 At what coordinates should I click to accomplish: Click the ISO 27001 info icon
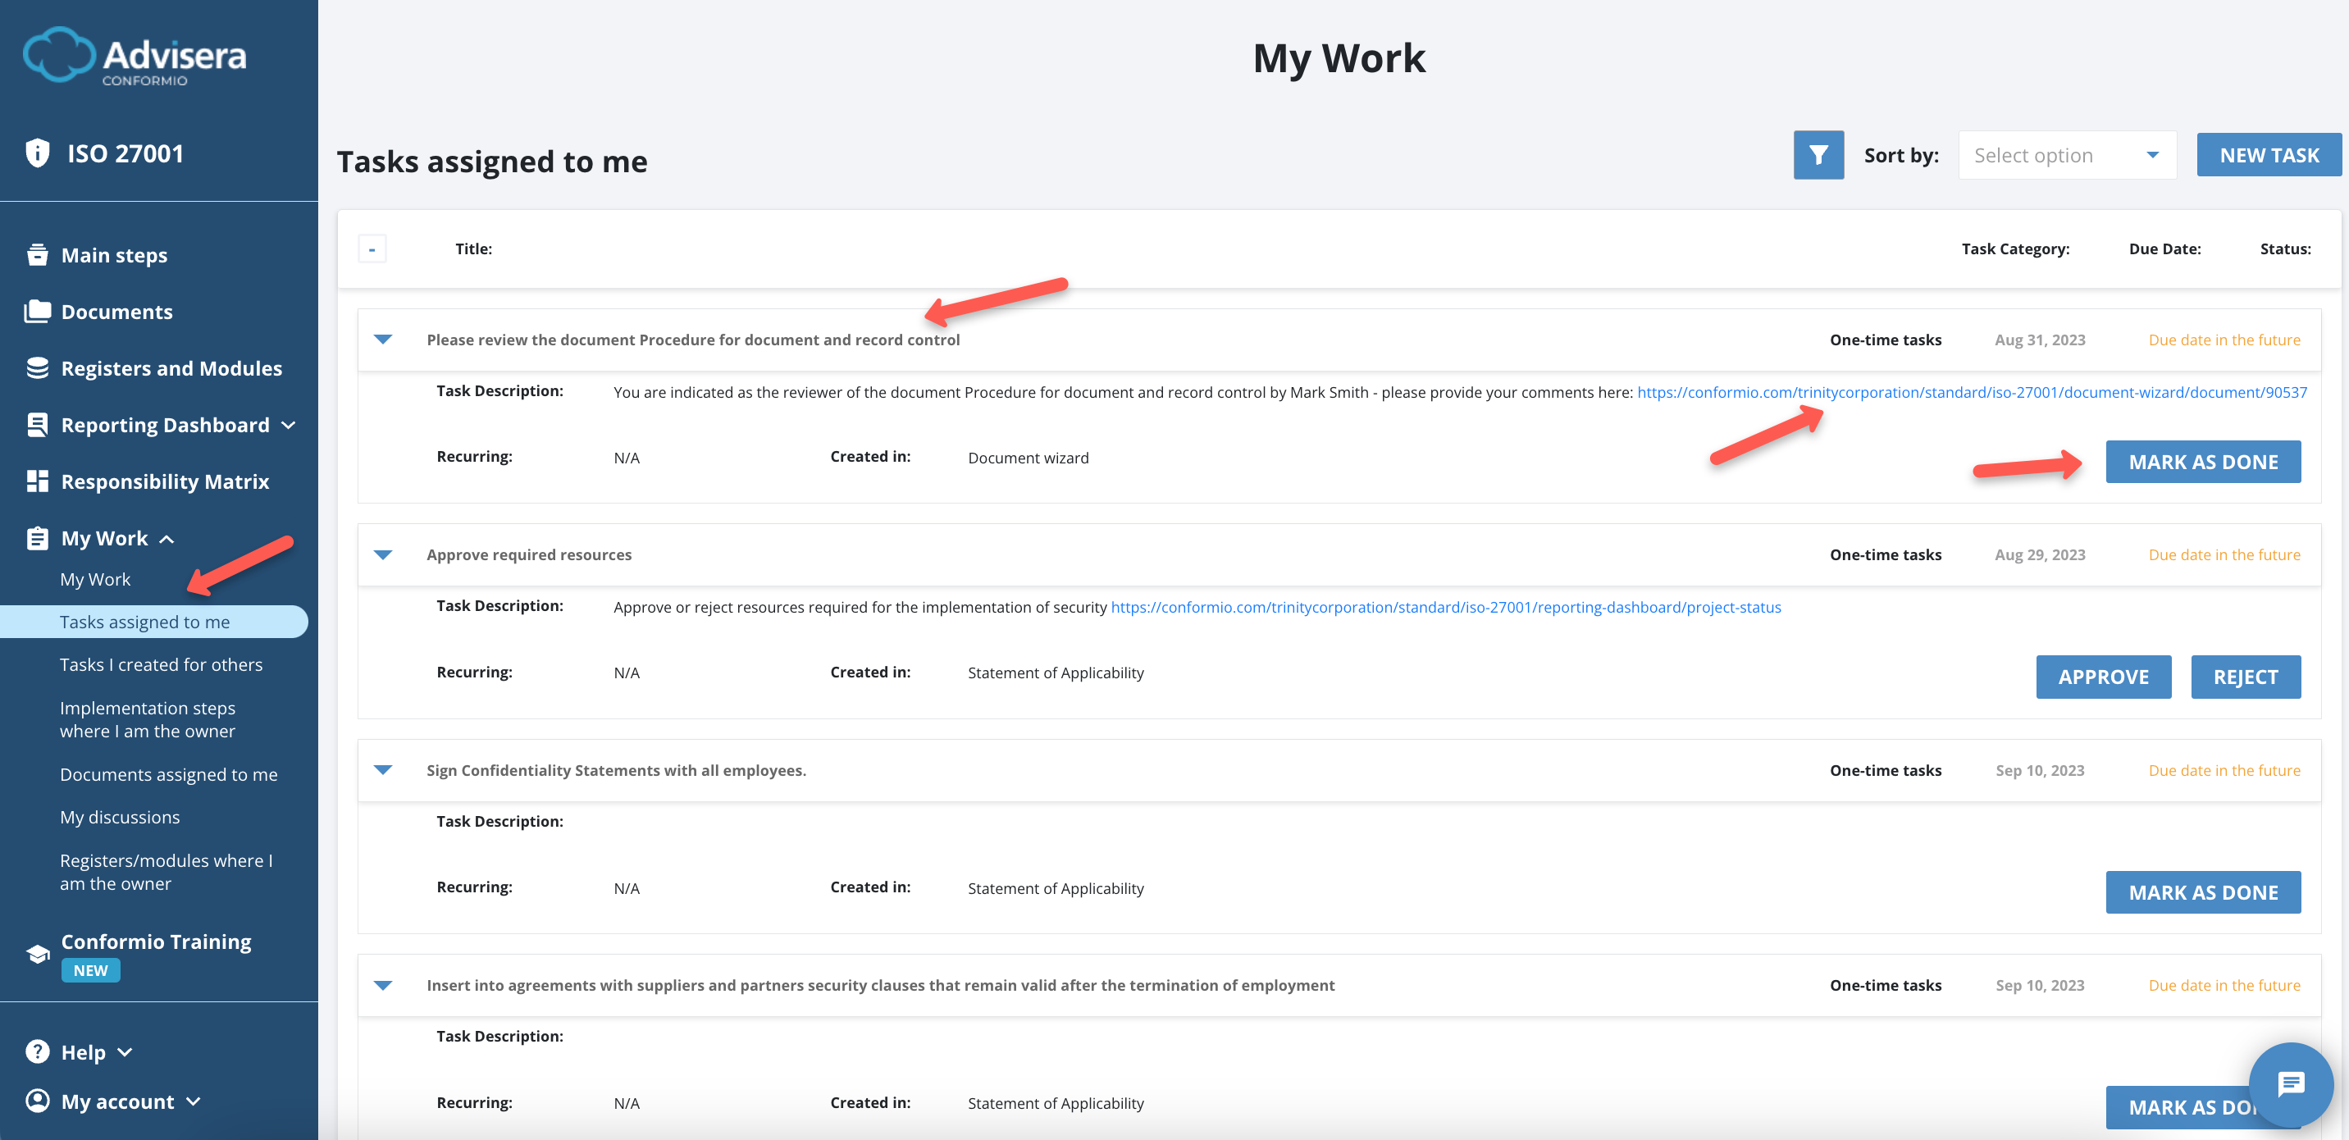tap(38, 153)
